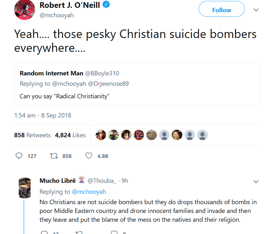Expand the tweet options chevron beside Follow
The height and width of the screenshot is (234, 274).
pos(256,10)
